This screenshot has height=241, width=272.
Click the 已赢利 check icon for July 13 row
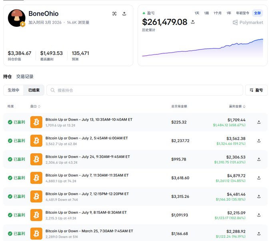10,122
